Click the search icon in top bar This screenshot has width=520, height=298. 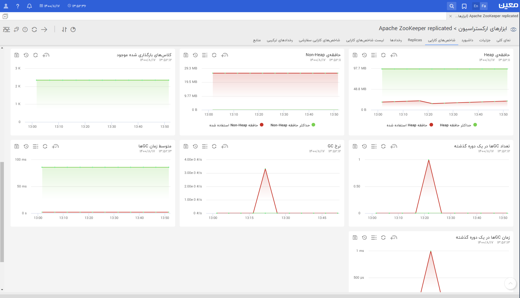(x=452, y=6)
